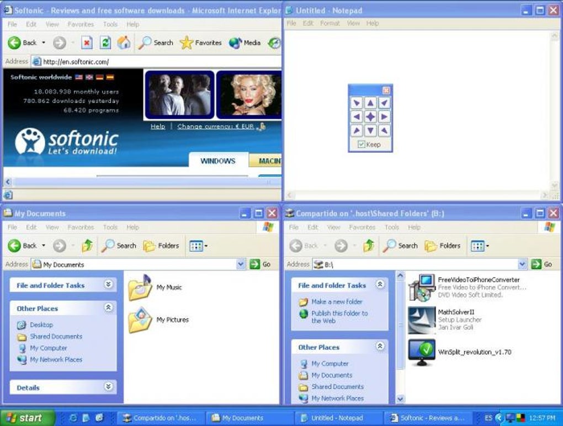Open Format menu in Notepad
This screenshot has width=563, height=426.
click(330, 23)
